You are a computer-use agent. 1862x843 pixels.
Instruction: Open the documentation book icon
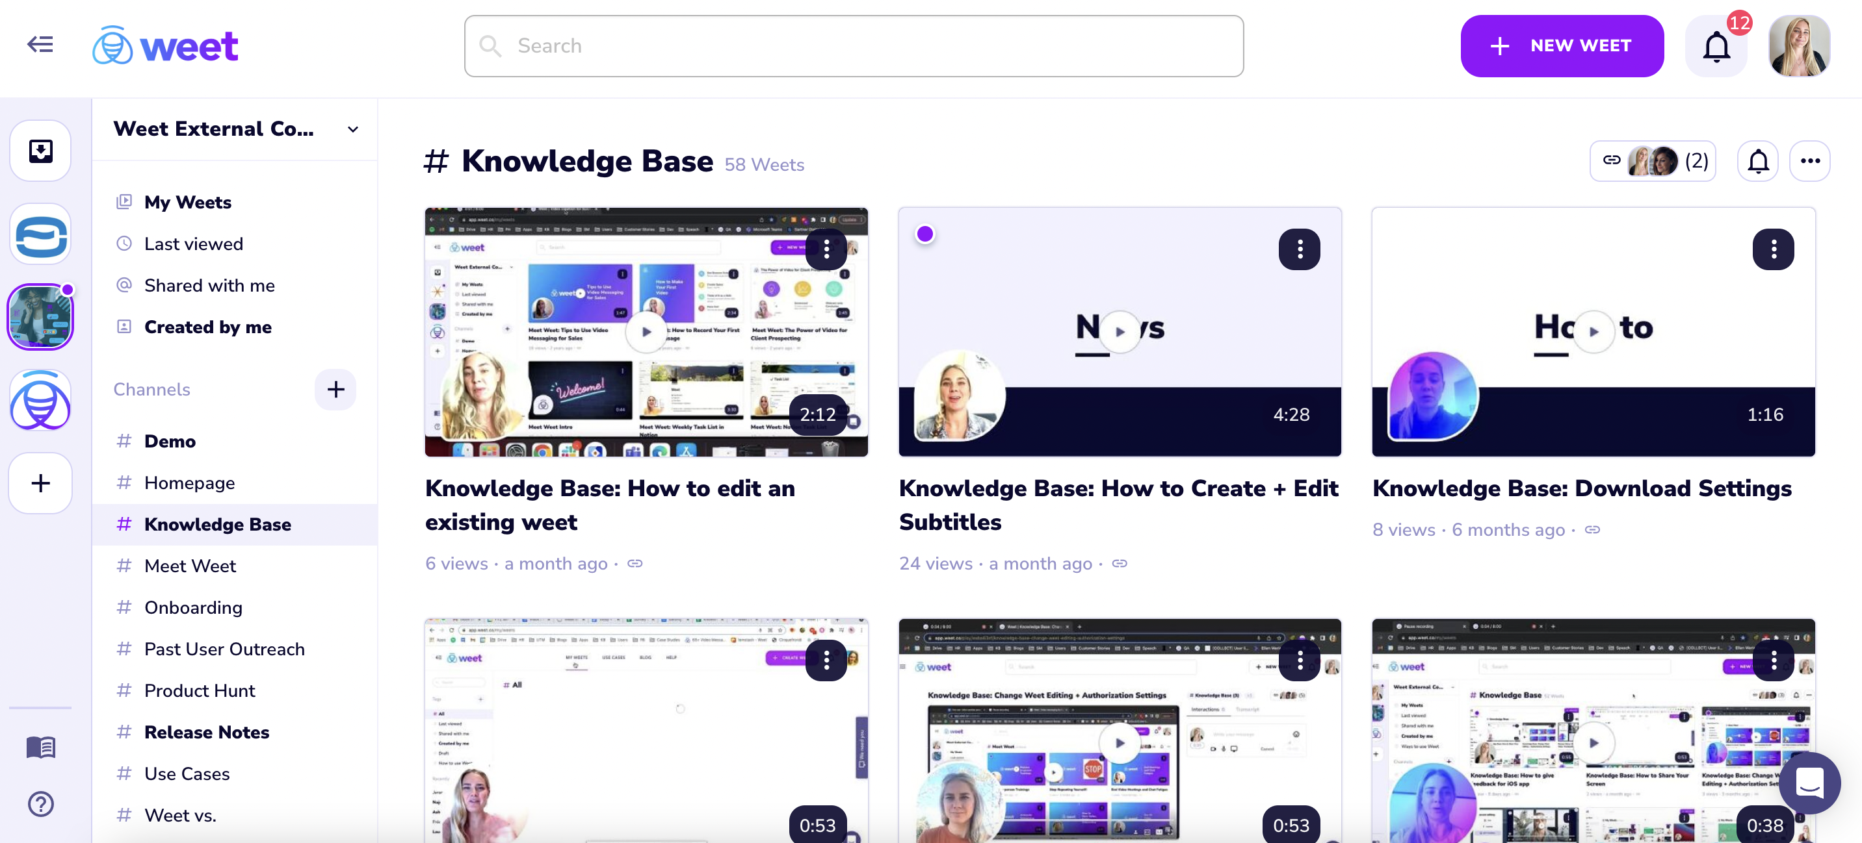[x=40, y=748]
